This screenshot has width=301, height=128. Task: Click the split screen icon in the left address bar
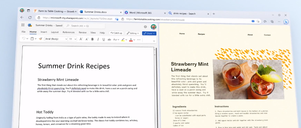[x=117, y=19]
